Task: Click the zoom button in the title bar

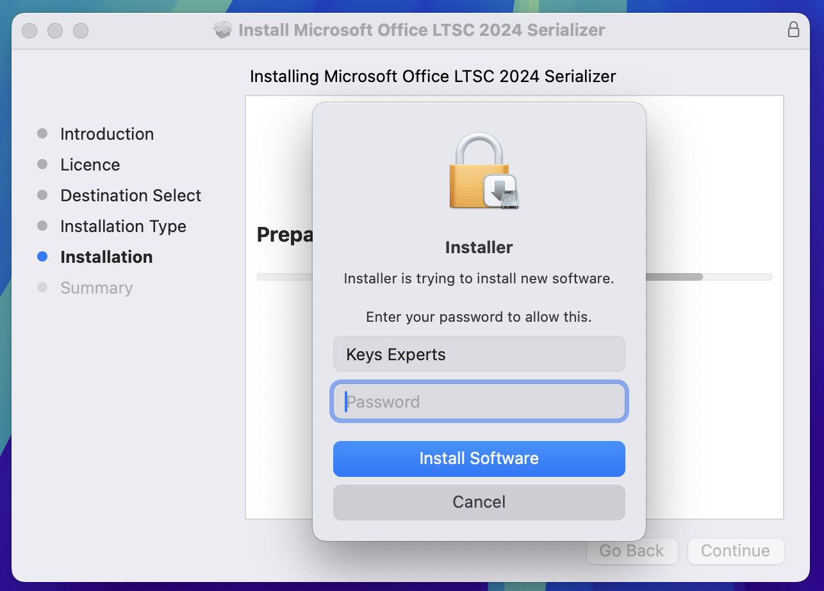Action: [x=80, y=30]
